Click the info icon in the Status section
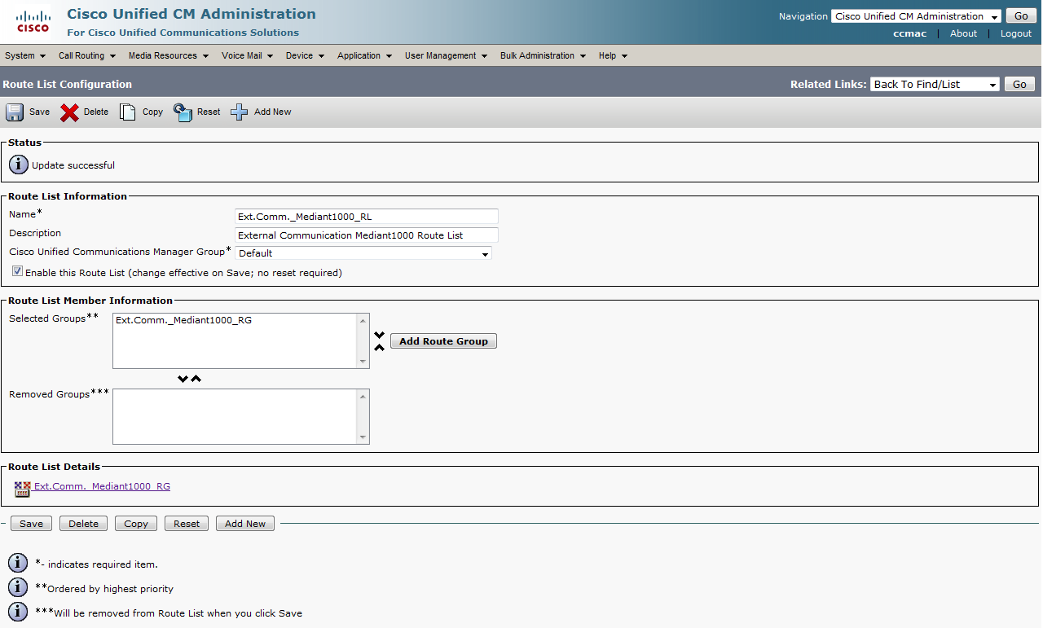 [x=19, y=165]
